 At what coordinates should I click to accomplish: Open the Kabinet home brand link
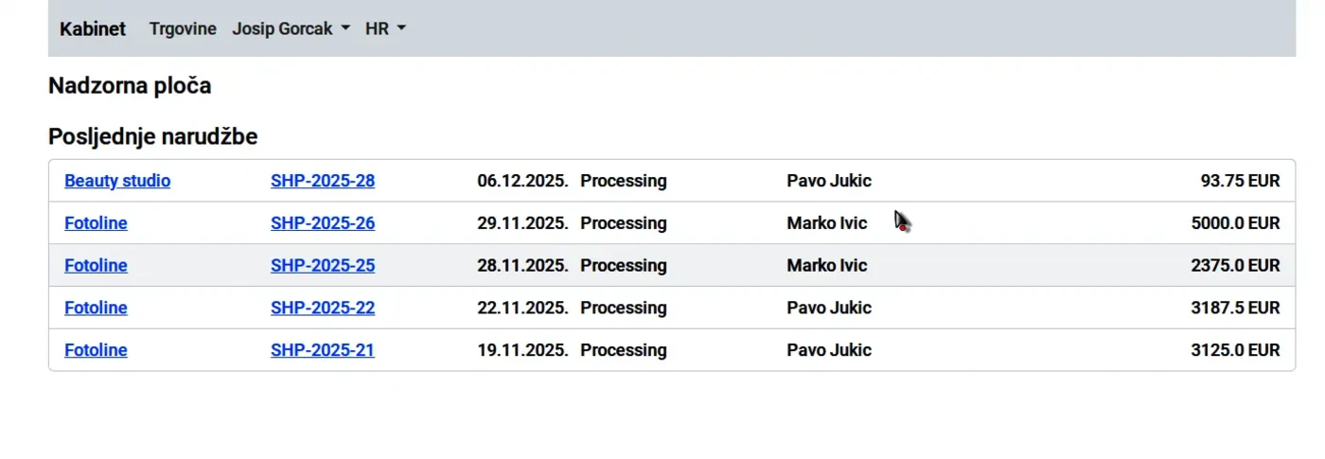point(92,28)
